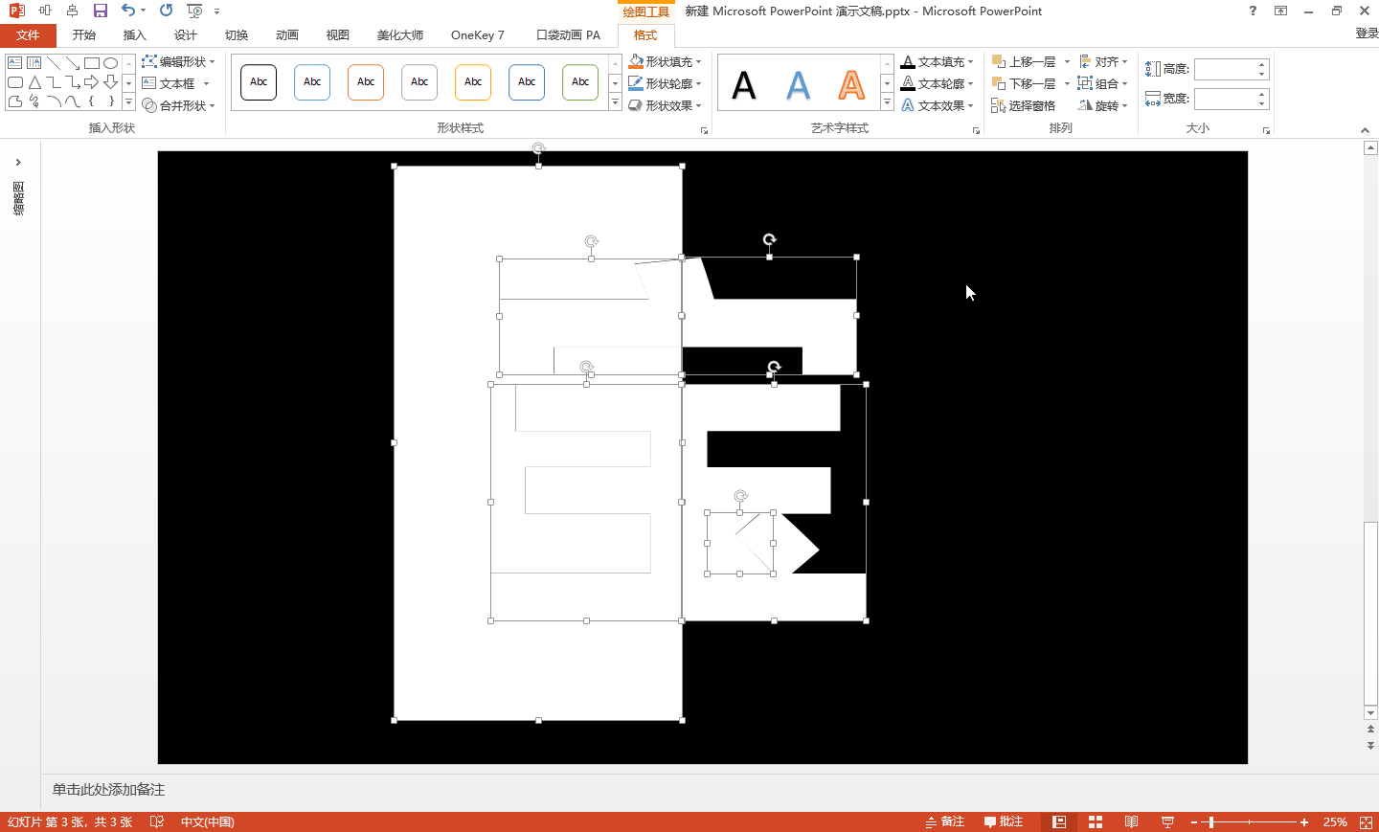Apply the blue WordArt A style
This screenshot has width=1379, height=832.
798,85
